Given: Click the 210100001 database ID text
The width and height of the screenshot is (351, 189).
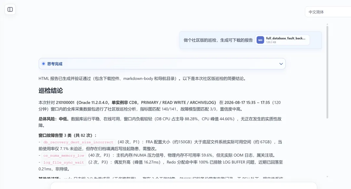Looking at the screenshot, I should [65, 102].
